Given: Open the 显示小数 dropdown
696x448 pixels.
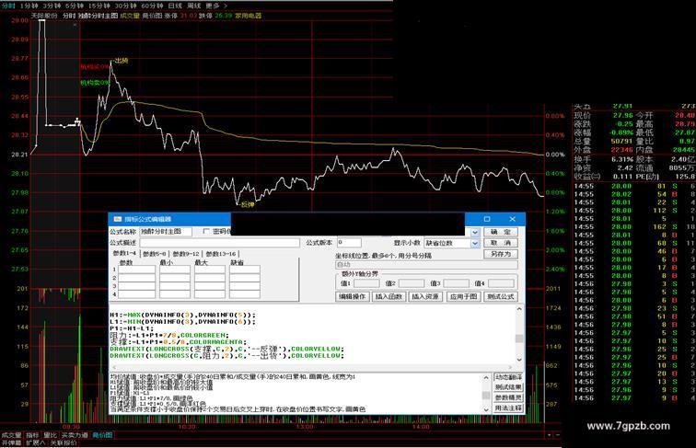Looking at the screenshot, I should coord(475,243).
